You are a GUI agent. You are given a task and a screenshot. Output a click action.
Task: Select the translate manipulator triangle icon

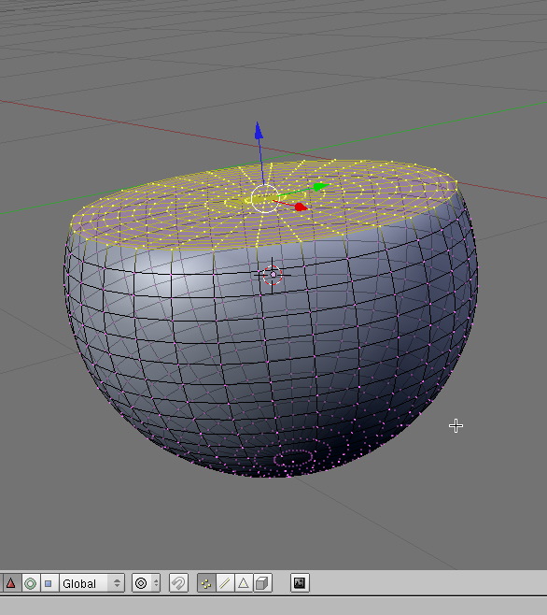coord(10,583)
